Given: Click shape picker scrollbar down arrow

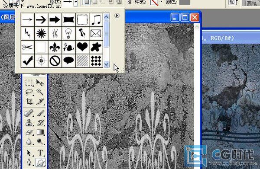Looking at the screenshot, I should [106, 64].
